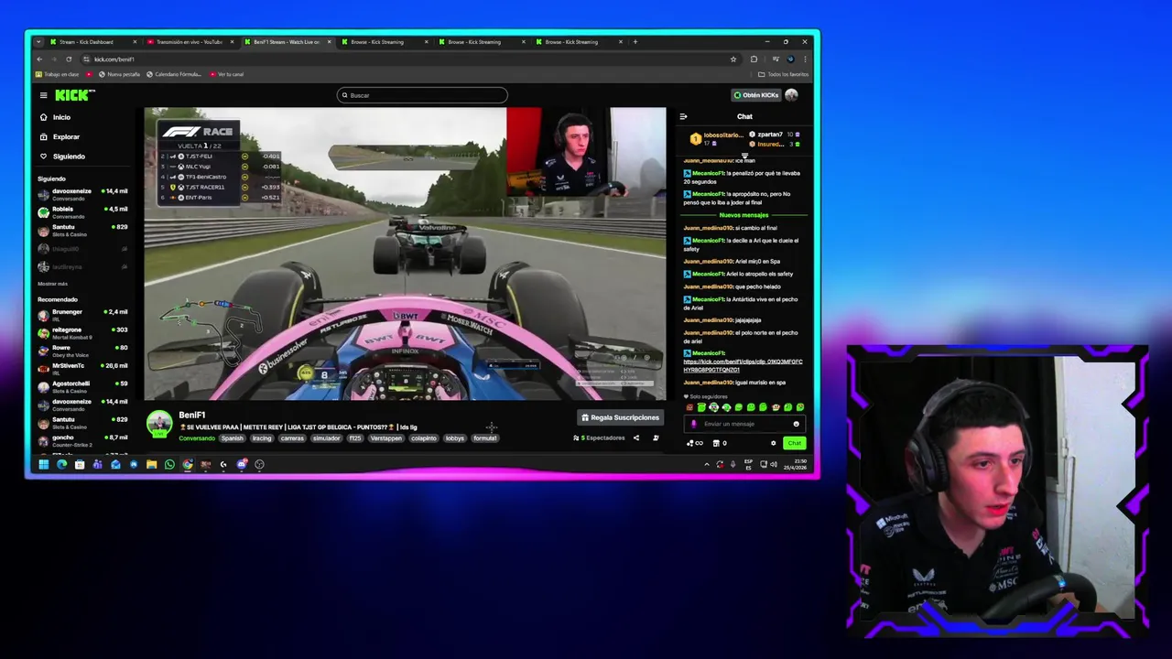Select the Spanish tag
The height and width of the screenshot is (659, 1172).
[233, 438]
